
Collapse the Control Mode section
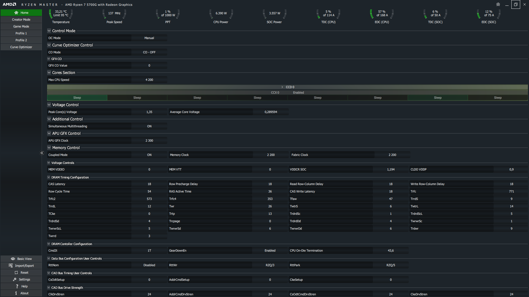[x=49, y=31]
